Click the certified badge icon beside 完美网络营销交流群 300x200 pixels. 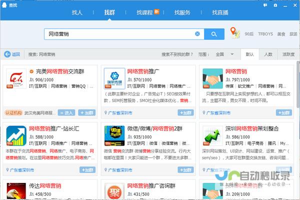click(31, 71)
